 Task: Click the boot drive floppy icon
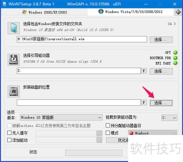click(14, 60)
